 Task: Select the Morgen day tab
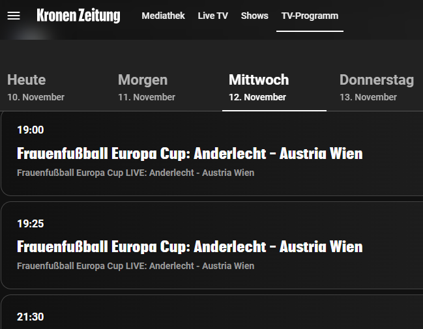pos(143,80)
